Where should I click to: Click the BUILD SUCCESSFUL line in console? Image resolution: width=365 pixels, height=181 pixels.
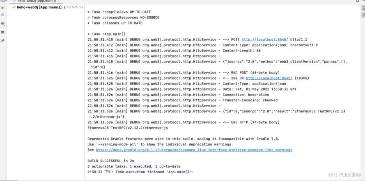pos(111,161)
